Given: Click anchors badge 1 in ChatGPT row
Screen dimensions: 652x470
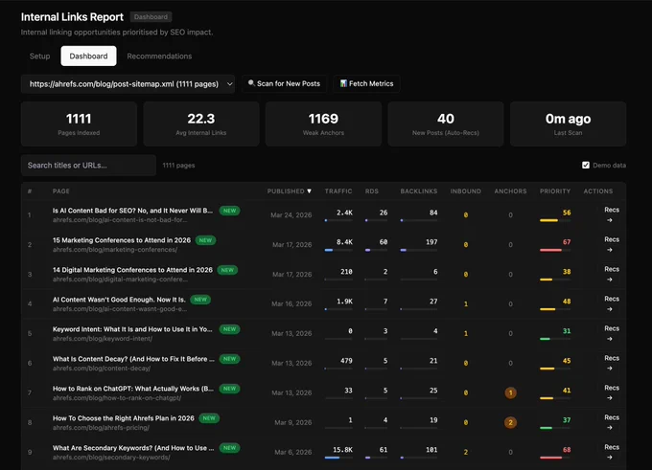Looking at the screenshot, I should click(511, 392).
